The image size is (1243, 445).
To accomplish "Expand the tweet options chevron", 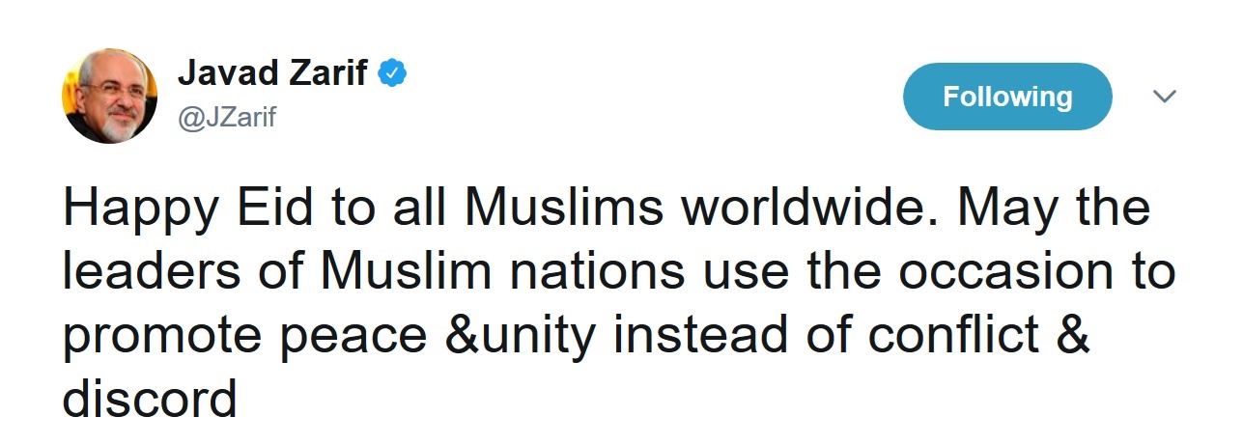I will [x=1166, y=97].
